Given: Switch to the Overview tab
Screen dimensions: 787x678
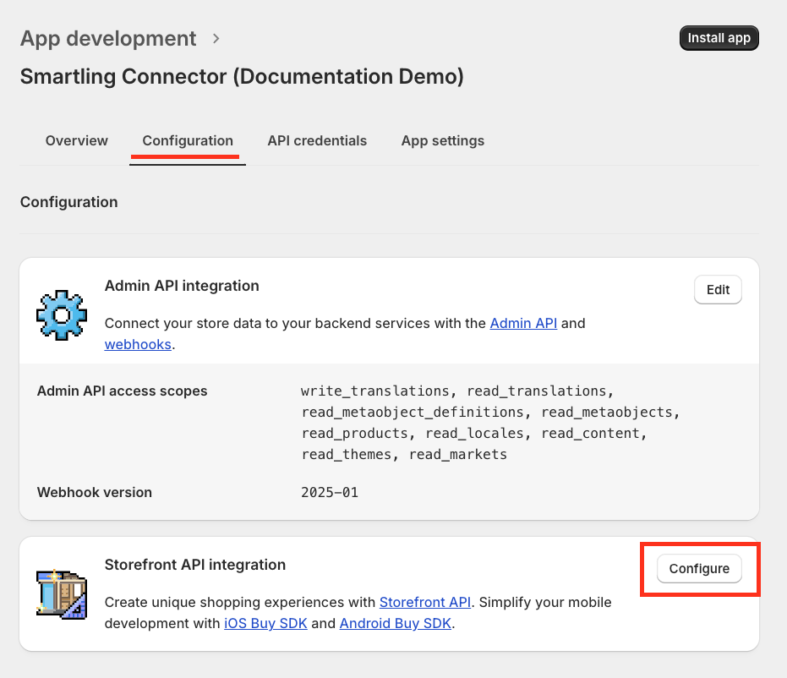Looking at the screenshot, I should (x=76, y=140).
